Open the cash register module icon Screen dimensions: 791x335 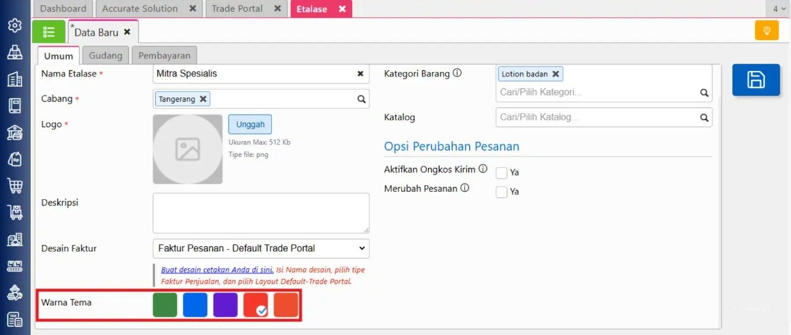click(15, 52)
